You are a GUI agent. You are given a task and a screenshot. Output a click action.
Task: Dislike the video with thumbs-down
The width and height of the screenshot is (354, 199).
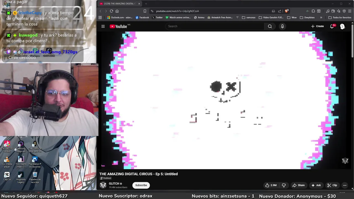pos(283,185)
